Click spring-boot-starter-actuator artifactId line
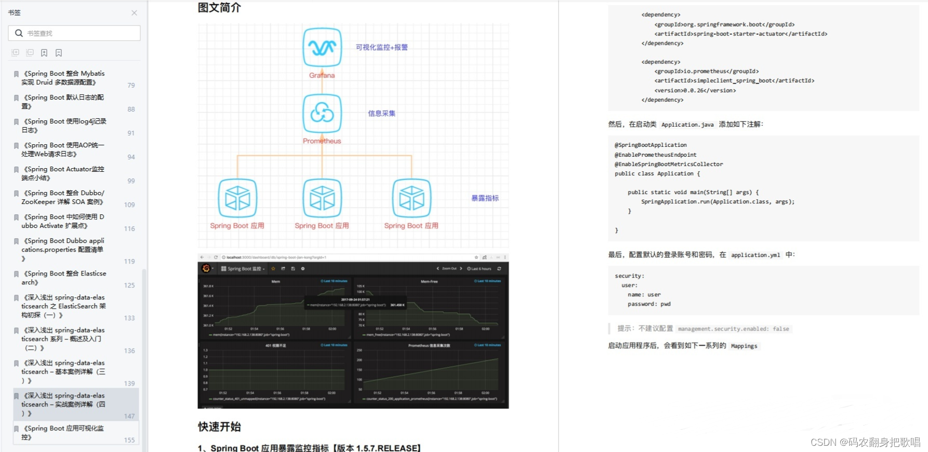This screenshot has width=928, height=452. click(x=741, y=34)
